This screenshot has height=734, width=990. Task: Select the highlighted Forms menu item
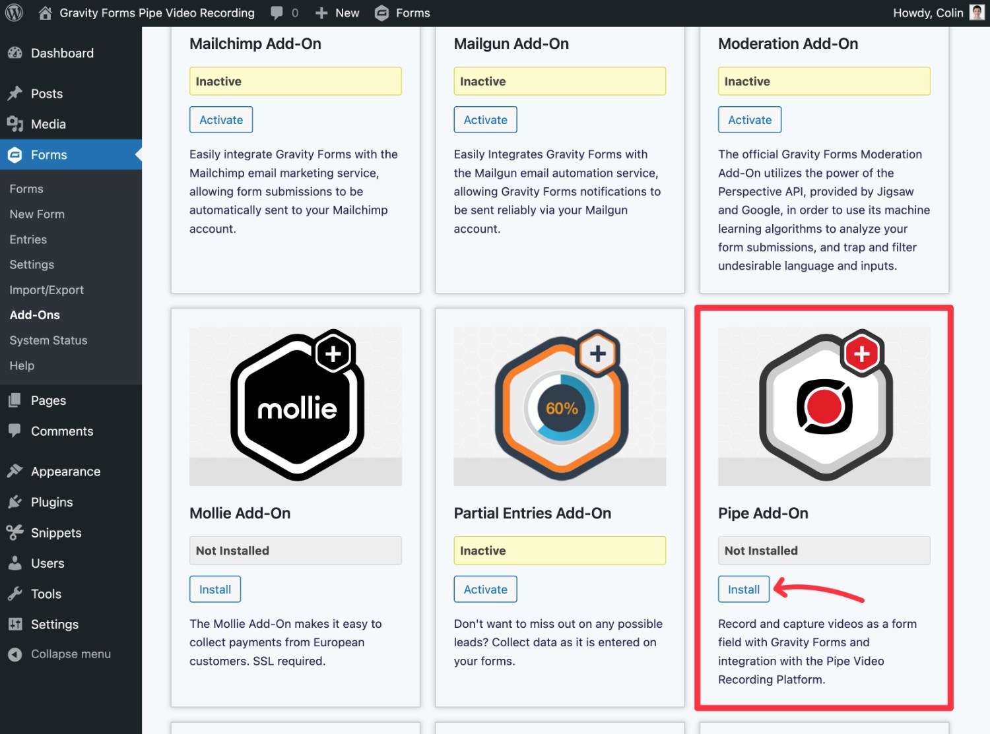tap(71, 155)
